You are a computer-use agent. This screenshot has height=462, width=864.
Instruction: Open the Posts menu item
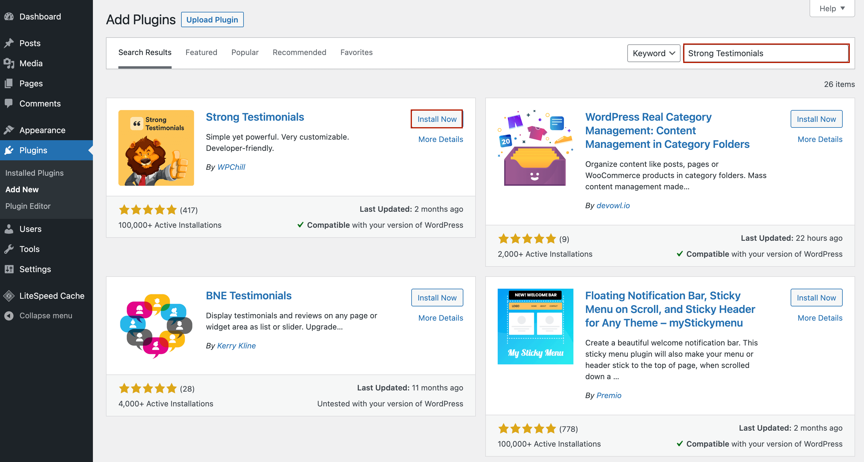46,43
